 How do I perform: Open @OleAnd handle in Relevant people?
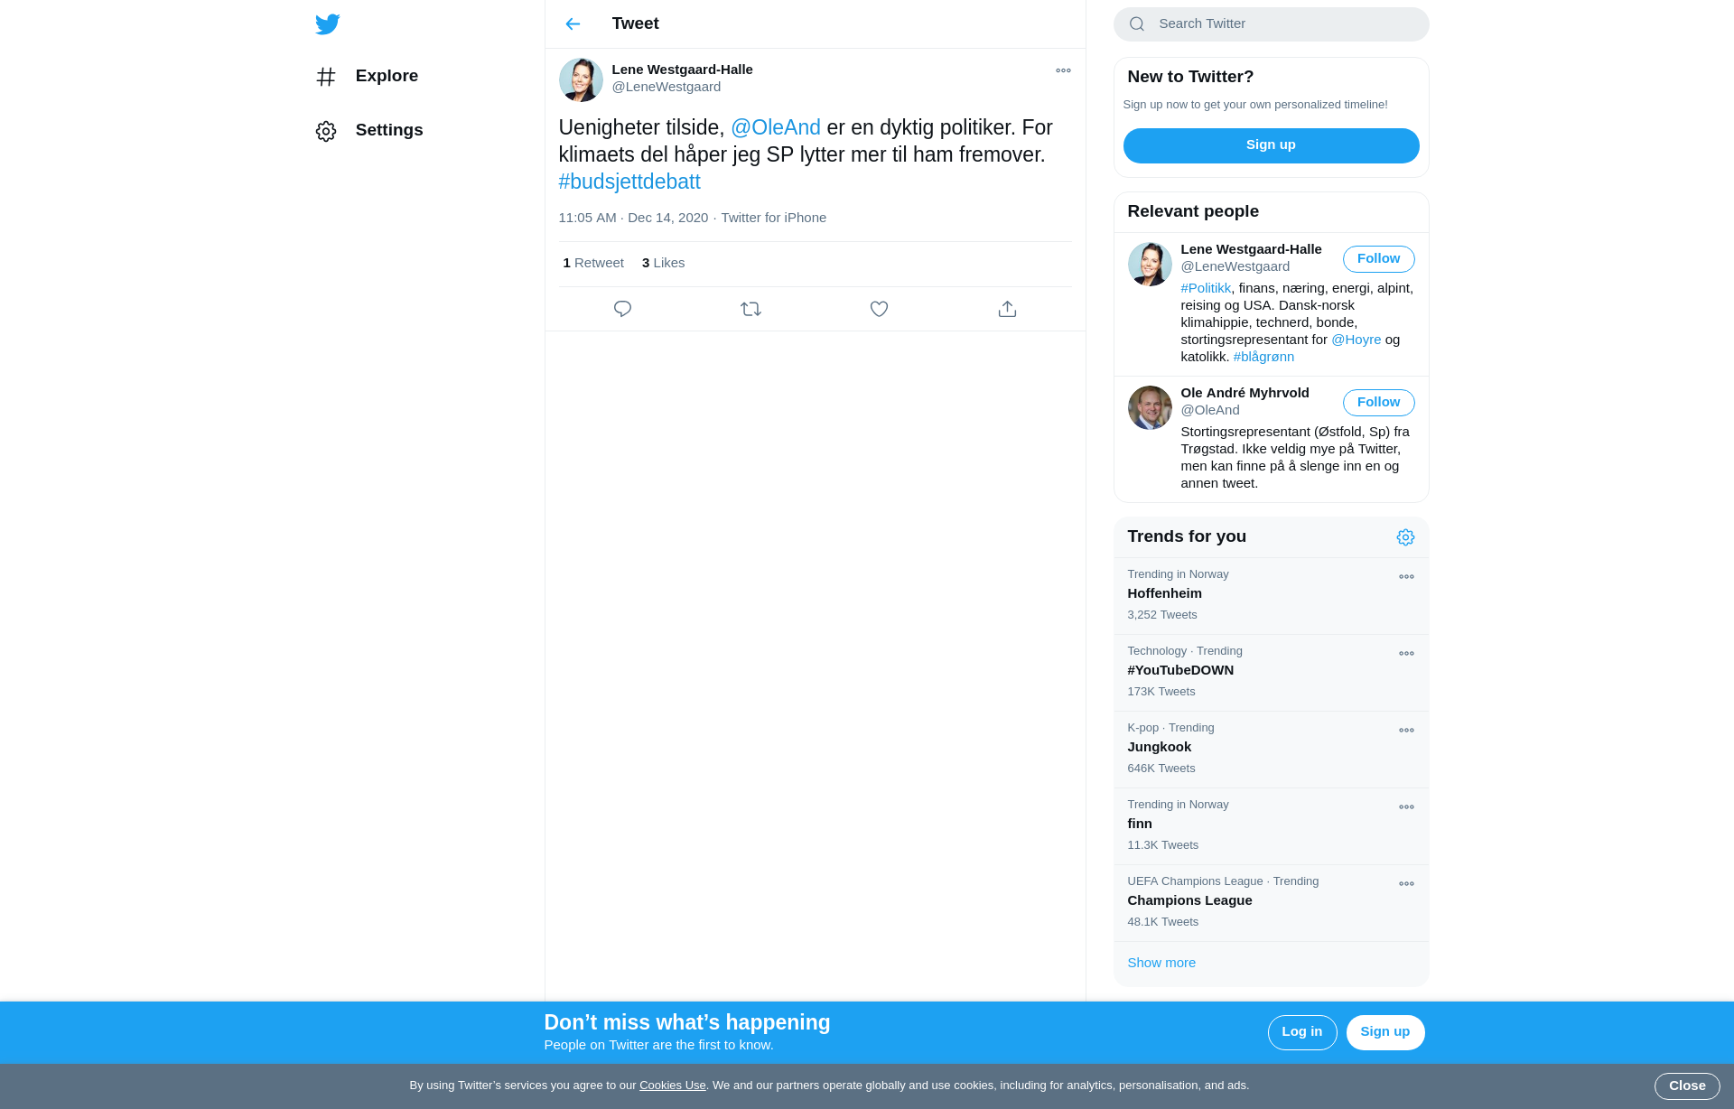pos(1209,410)
